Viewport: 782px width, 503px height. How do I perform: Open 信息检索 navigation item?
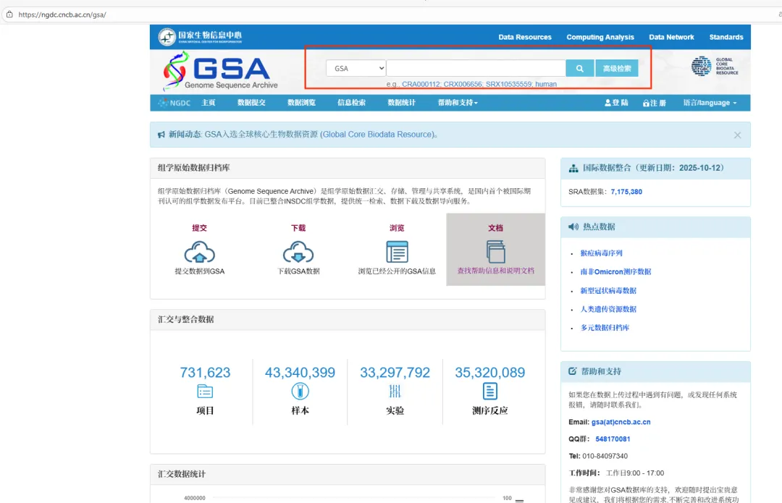coord(351,103)
